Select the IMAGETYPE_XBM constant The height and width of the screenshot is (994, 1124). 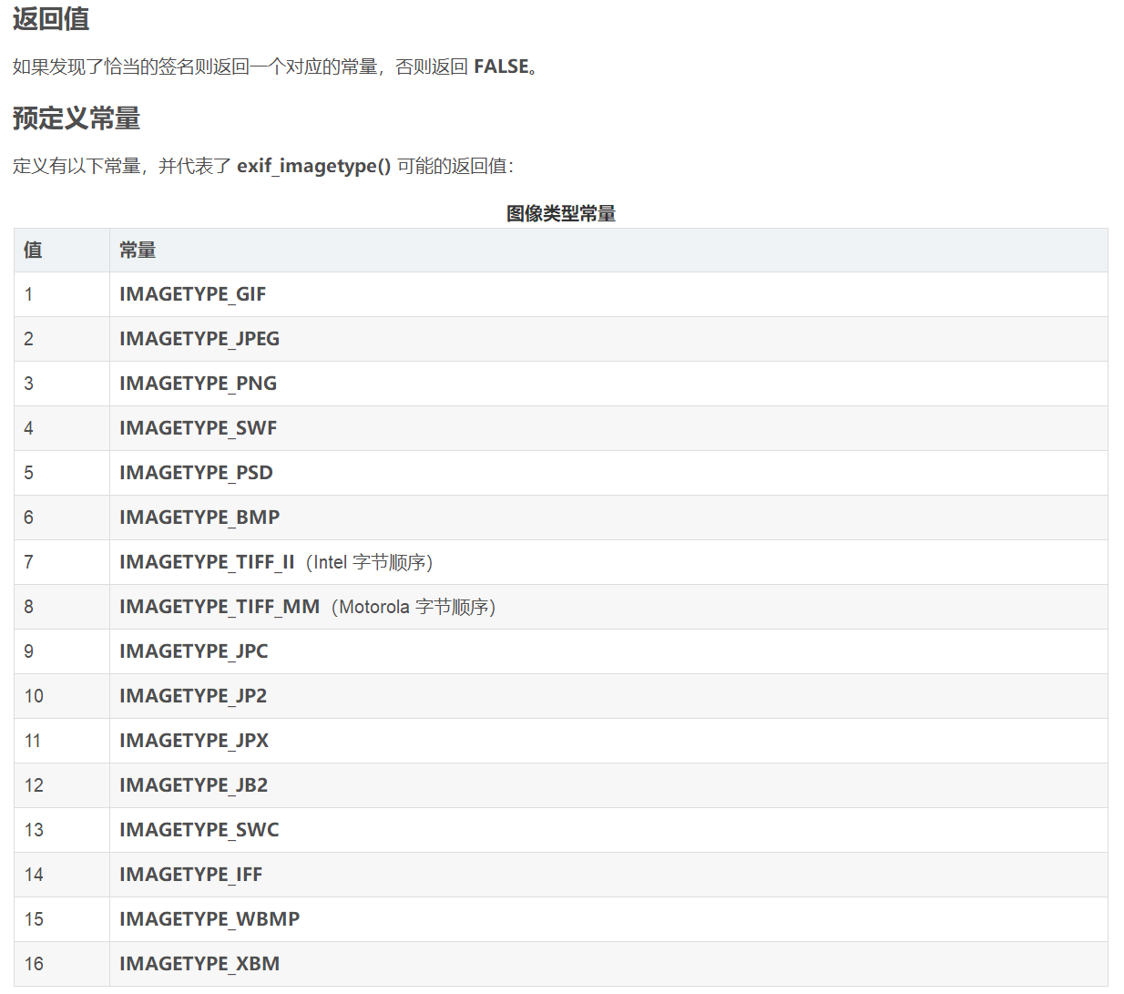[199, 964]
